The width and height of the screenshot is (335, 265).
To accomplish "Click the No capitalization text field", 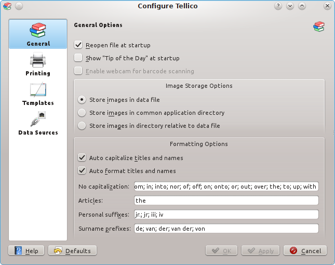I will (x=225, y=187).
